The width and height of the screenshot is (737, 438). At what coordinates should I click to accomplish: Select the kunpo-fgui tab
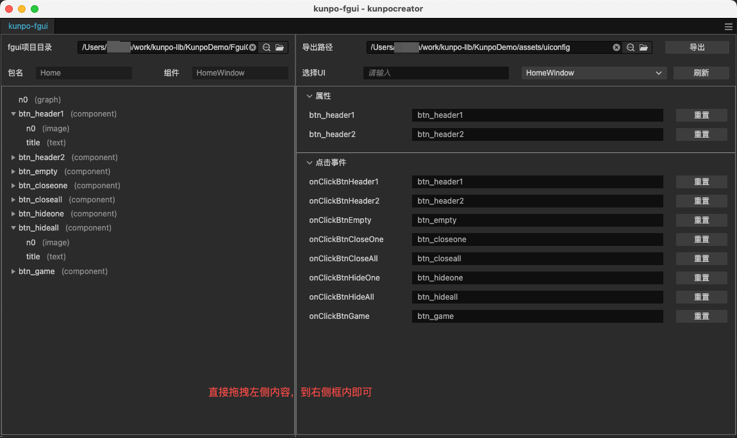(27, 26)
